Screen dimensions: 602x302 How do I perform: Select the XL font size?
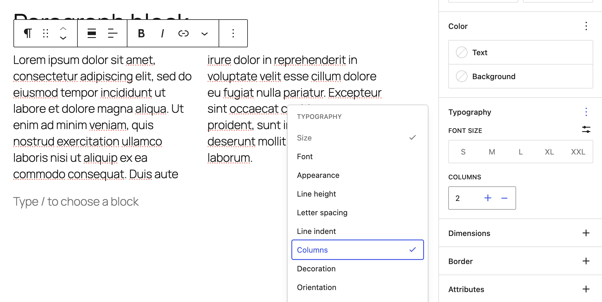click(549, 152)
